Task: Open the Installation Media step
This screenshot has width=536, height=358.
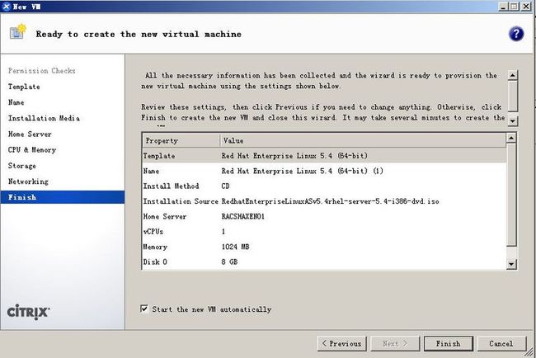Action: tap(44, 118)
